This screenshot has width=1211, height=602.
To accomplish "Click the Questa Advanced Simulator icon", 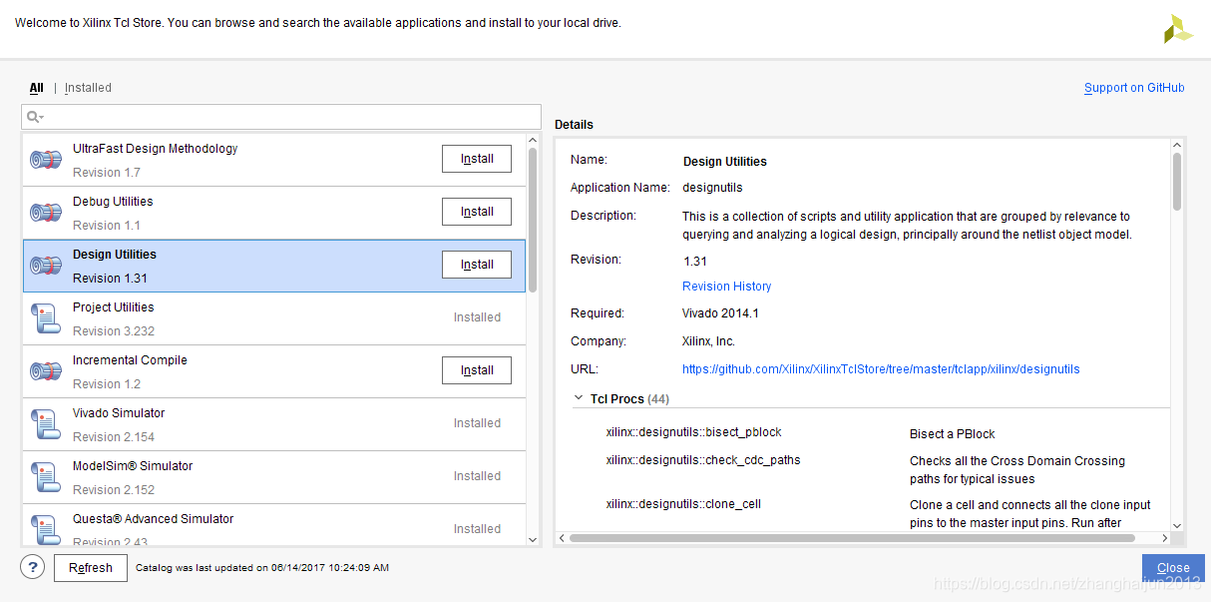I will point(45,529).
